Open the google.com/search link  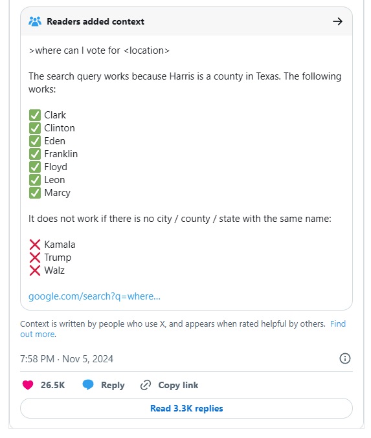(x=95, y=296)
